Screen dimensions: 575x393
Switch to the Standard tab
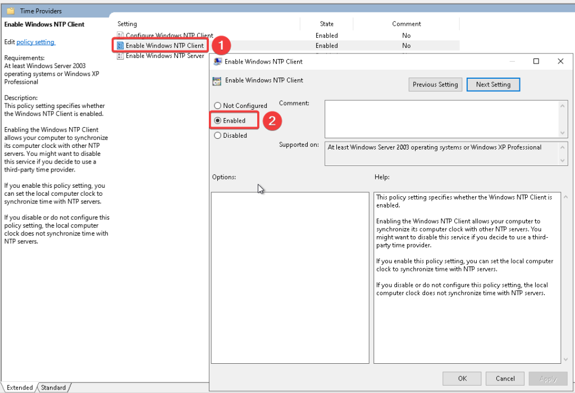[53, 387]
